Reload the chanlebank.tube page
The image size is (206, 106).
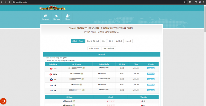(x=9, y=2)
